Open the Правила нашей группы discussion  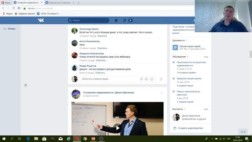coord(189,78)
